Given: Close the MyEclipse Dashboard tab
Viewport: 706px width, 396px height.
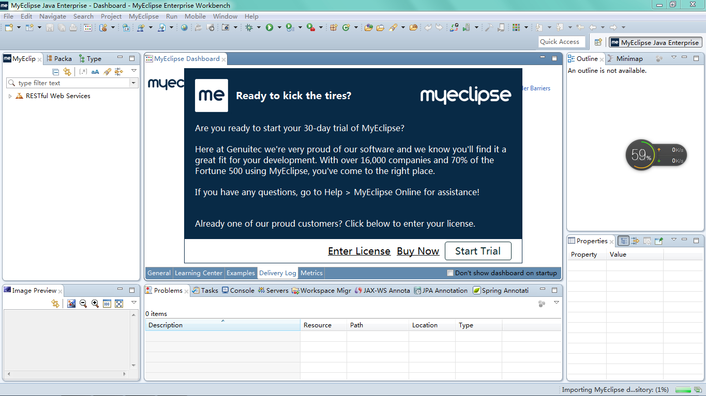Looking at the screenshot, I should (x=224, y=59).
